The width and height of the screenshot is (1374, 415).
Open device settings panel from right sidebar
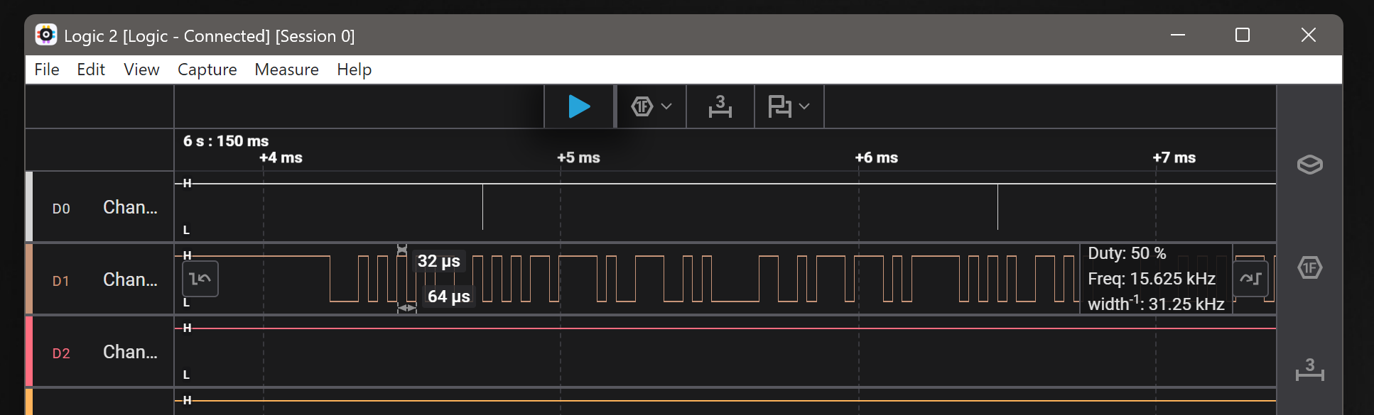[x=1309, y=165]
